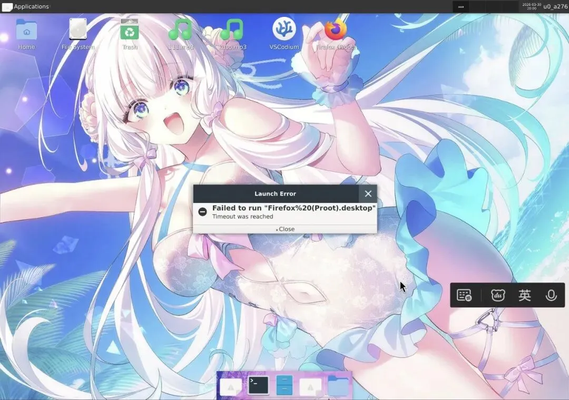Open the terminal emulator in the dock

[258, 385]
